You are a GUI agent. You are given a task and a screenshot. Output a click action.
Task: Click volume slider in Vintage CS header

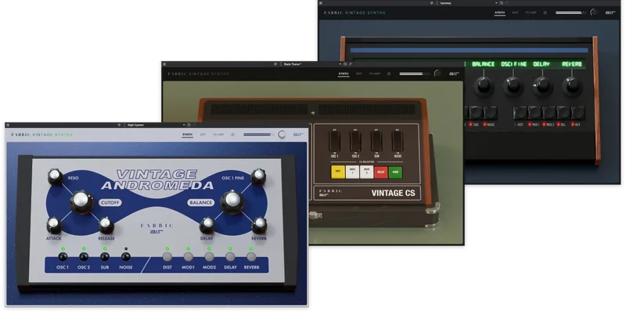[415, 73]
